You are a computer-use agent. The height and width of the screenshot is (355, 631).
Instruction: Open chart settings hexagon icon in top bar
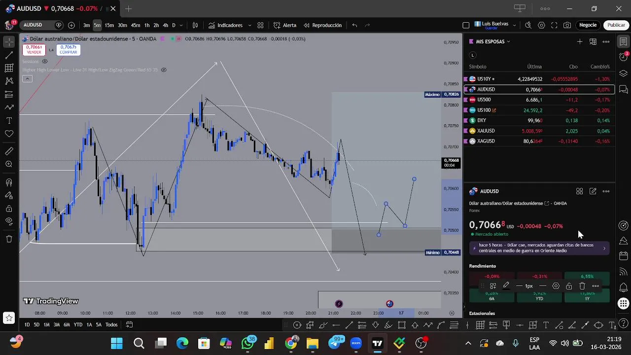[541, 25]
